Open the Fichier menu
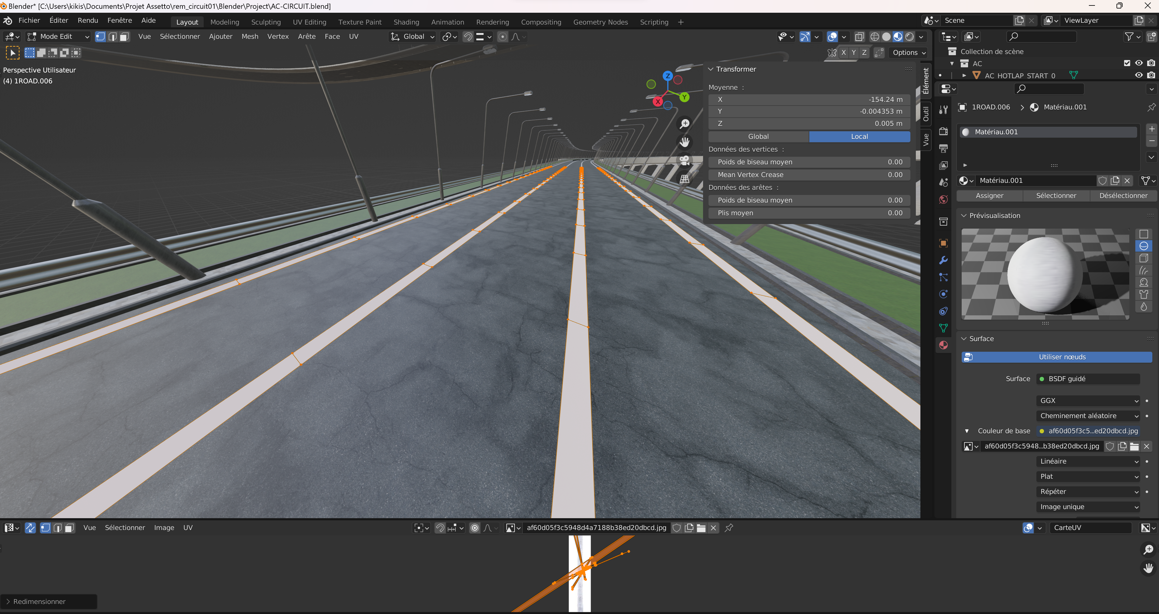Image resolution: width=1159 pixels, height=614 pixels. click(x=29, y=20)
